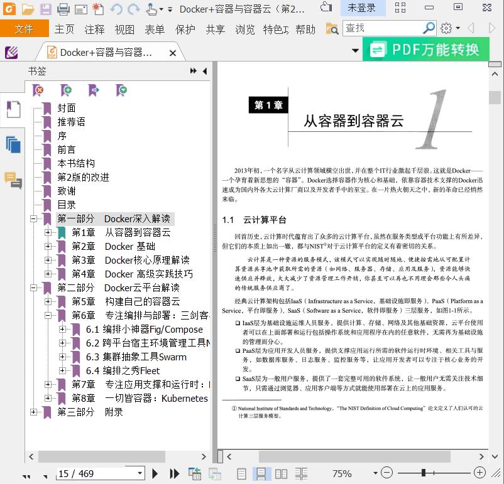This screenshot has width=504, height=484.
Task: Select single page view mode icon
Action: coord(241,474)
